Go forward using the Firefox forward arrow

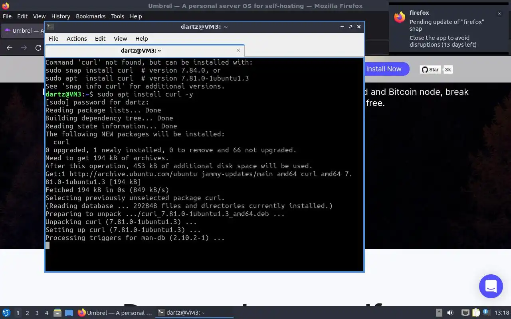[x=24, y=48]
